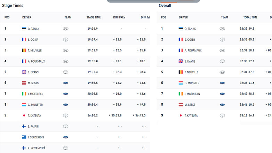Select K. Rovanperä driver name
This screenshot has width=272, height=153.
[37, 148]
